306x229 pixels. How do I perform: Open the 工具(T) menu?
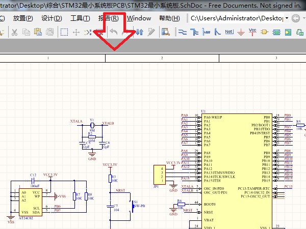pyautogui.click(x=80, y=18)
